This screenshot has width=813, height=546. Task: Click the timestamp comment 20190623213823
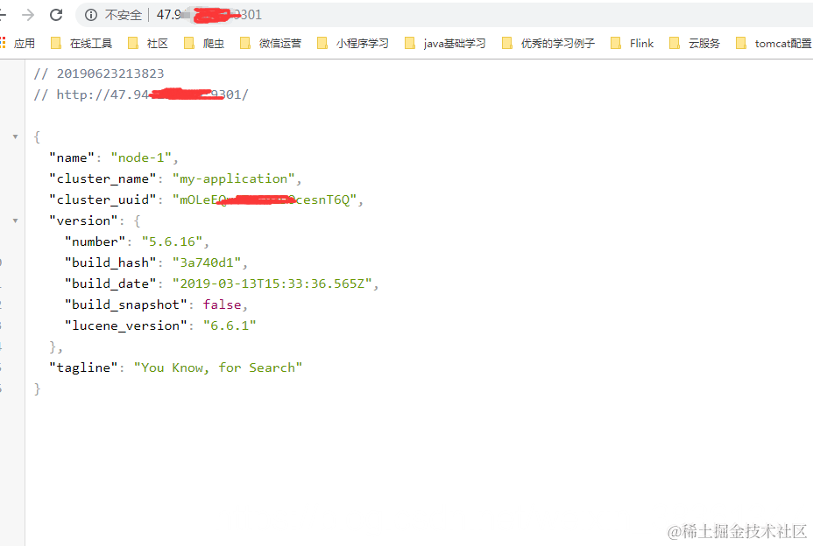tap(99, 74)
